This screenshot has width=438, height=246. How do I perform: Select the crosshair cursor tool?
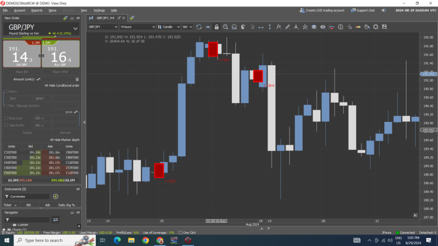(x=349, y=27)
